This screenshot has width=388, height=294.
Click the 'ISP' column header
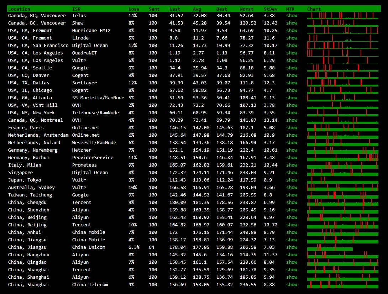[76, 9]
